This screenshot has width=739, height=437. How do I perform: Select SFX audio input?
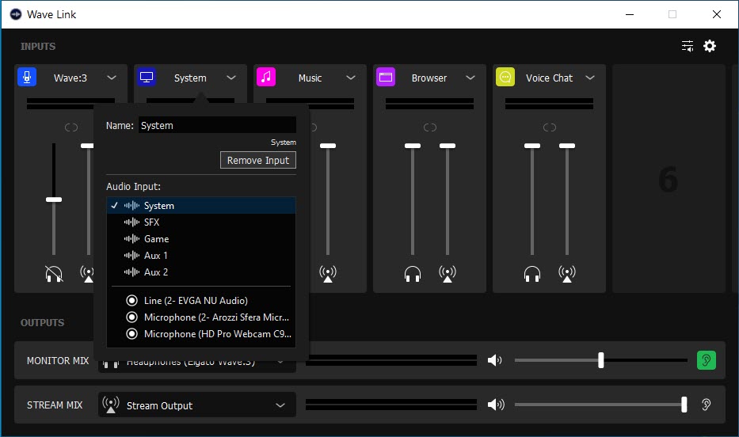tap(201, 222)
